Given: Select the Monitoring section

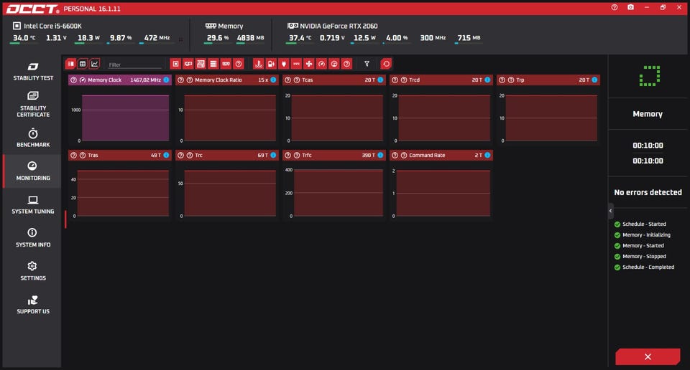Looking at the screenshot, I should tap(33, 171).
